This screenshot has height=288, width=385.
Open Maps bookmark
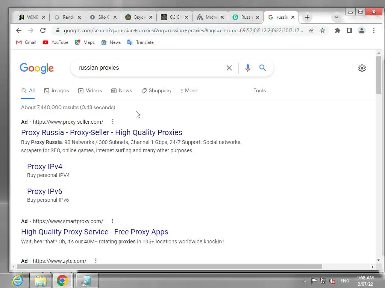pyautogui.click(x=85, y=42)
